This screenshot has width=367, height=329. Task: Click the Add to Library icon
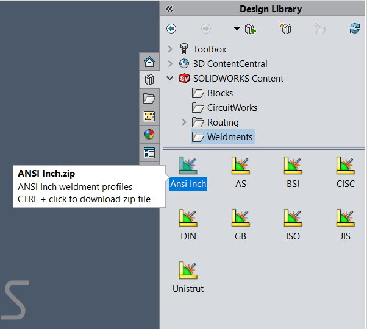(x=250, y=29)
